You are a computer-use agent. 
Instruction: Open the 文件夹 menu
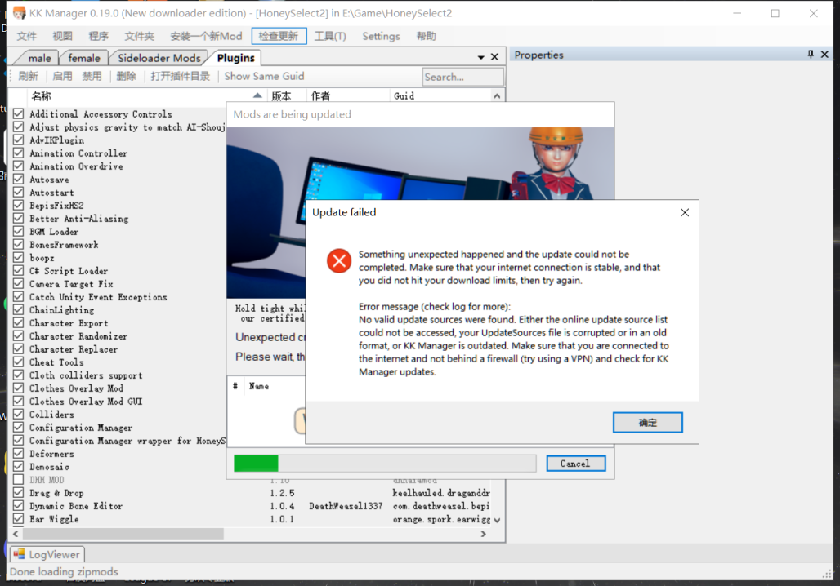coord(139,36)
